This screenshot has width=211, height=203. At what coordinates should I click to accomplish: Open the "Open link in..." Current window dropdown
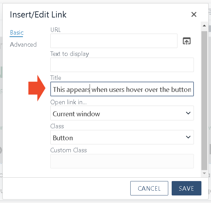pos(122,113)
